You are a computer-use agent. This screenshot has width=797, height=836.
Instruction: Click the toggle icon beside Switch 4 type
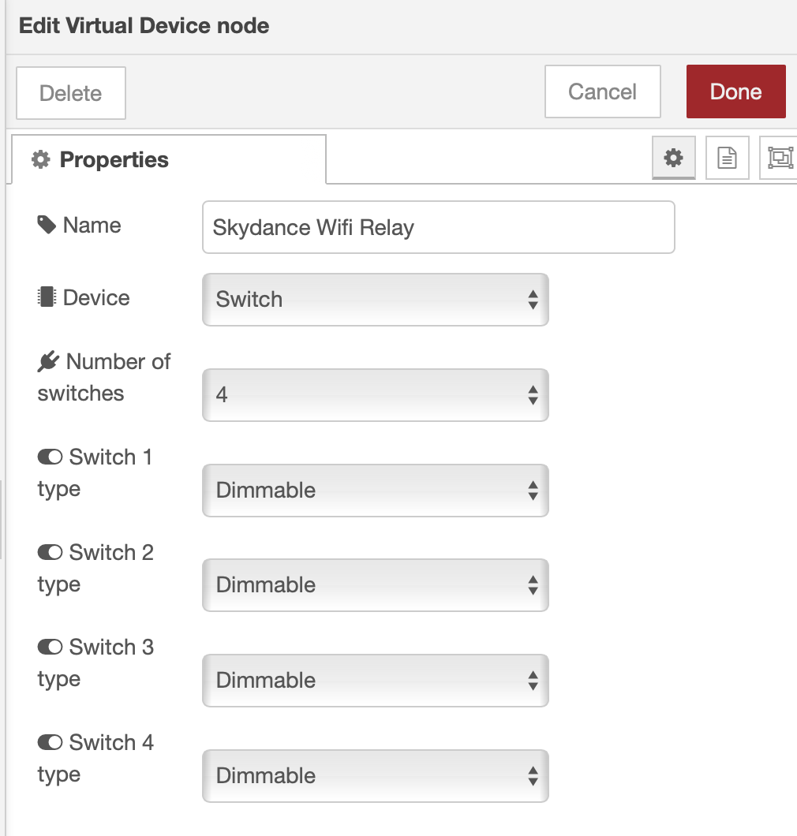[50, 743]
